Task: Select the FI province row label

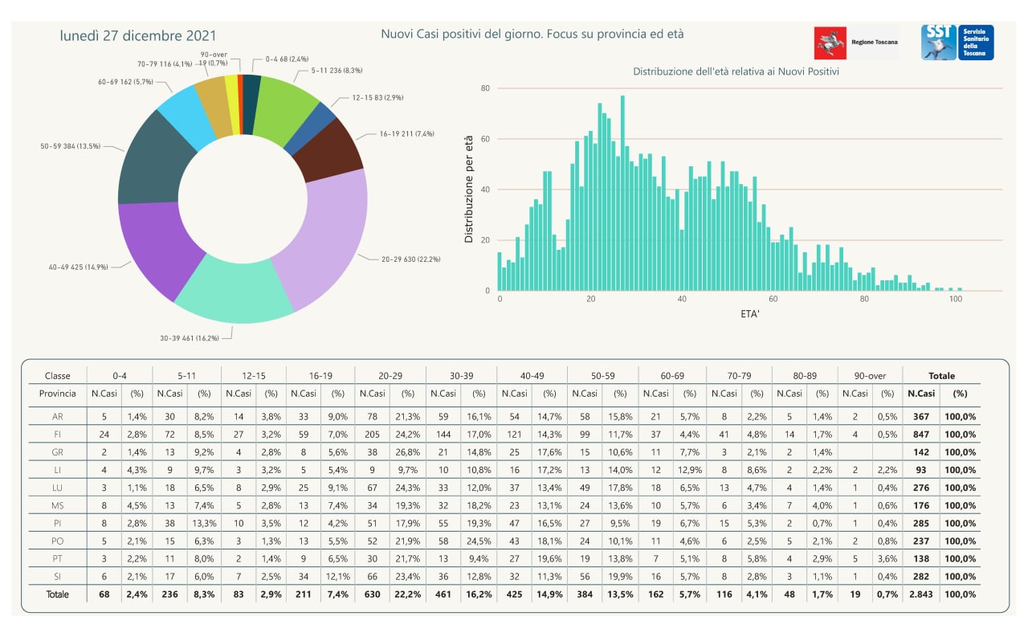Action: (58, 435)
